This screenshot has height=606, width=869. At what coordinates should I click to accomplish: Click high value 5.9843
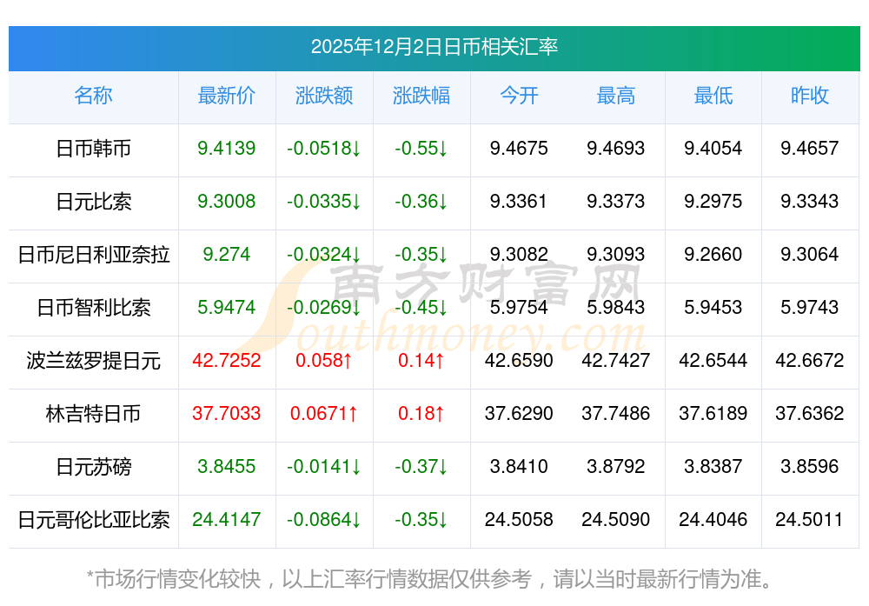pos(616,307)
